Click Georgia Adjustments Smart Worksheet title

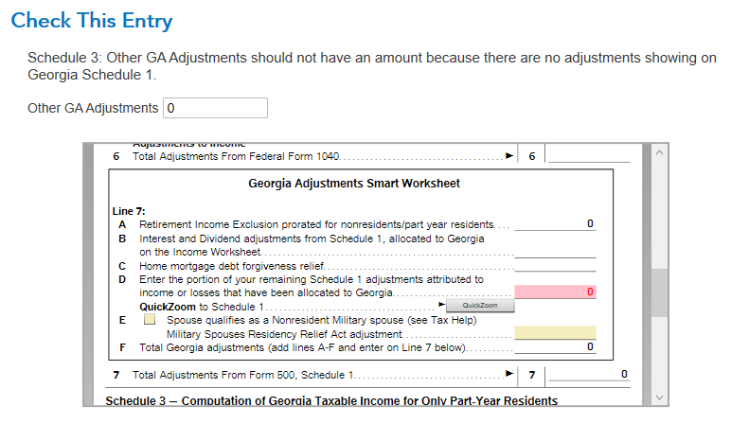coord(354,183)
